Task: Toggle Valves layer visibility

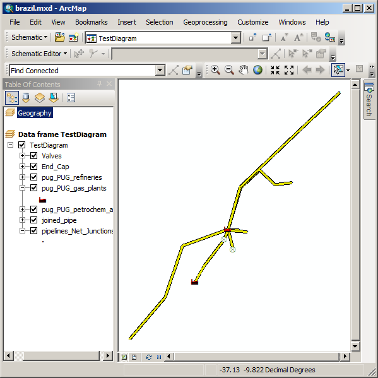Action: click(33, 156)
